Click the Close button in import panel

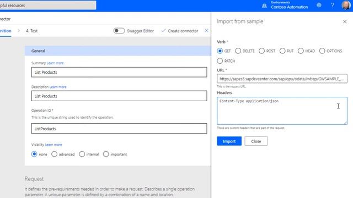click(x=256, y=141)
